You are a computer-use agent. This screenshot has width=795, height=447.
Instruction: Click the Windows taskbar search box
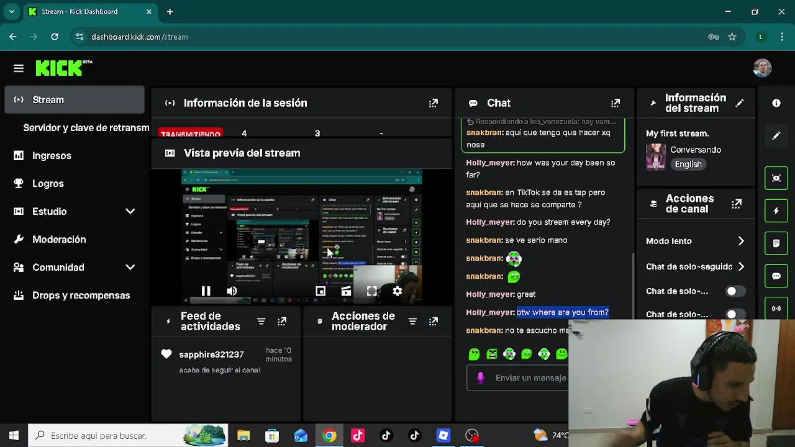(x=129, y=435)
